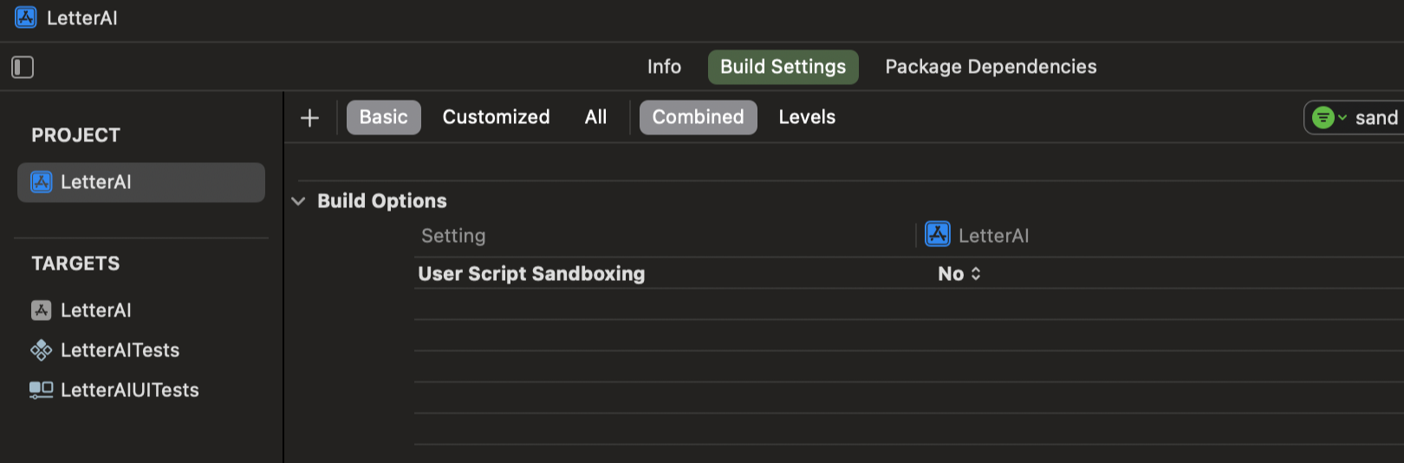Image resolution: width=1404 pixels, height=463 pixels.
Task: Add a build setting with plus icon
Action: (x=309, y=117)
